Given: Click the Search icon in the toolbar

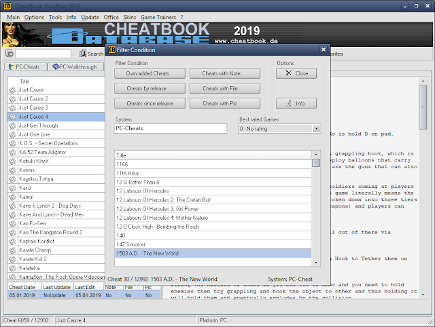Looking at the screenshot, I should click(82, 54).
